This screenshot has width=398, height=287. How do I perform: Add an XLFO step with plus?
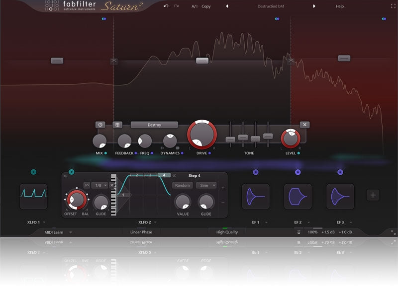(223, 188)
